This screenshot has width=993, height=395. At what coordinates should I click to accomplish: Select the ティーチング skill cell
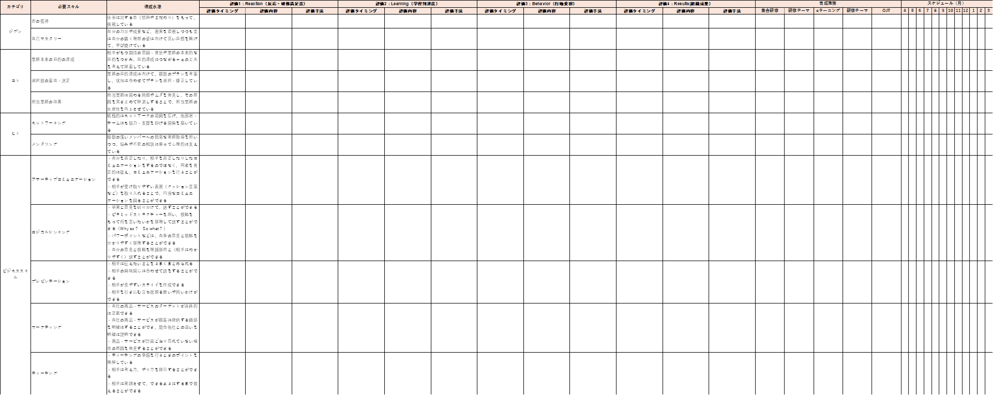pos(69,373)
